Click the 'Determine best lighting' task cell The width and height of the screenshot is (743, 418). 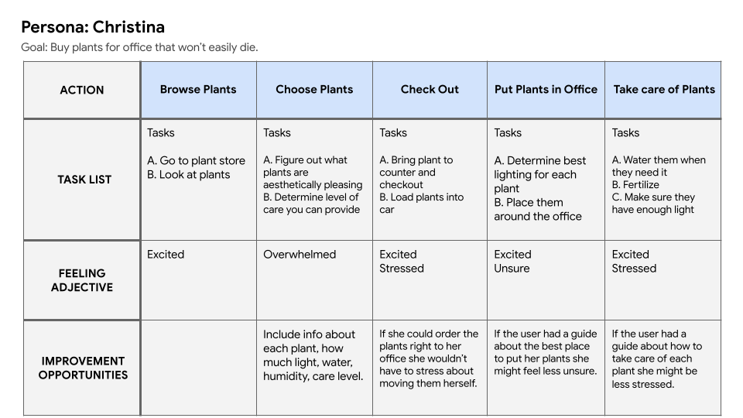click(x=546, y=180)
